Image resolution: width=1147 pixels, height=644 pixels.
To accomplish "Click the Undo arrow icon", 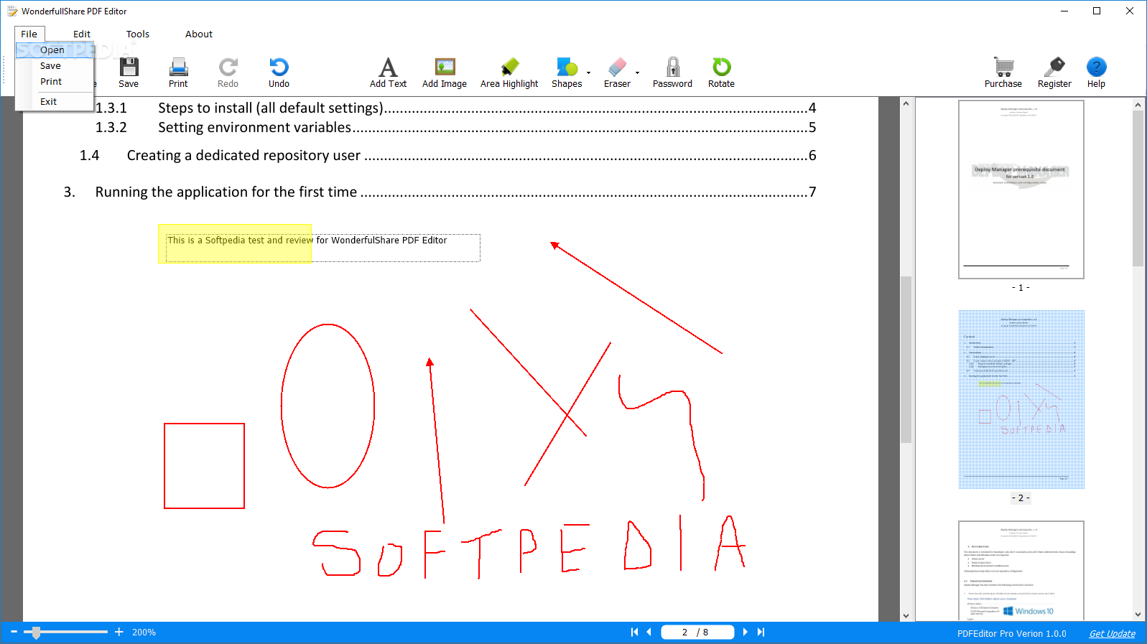I will [279, 73].
